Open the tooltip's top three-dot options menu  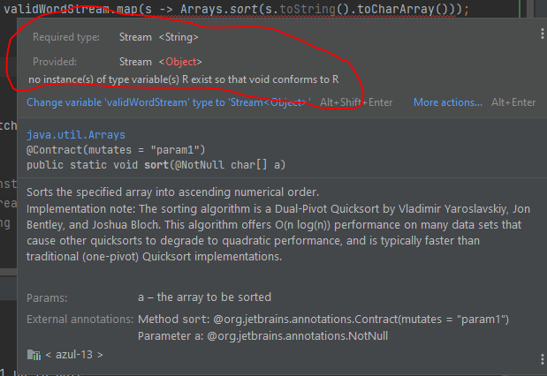tap(542, 34)
